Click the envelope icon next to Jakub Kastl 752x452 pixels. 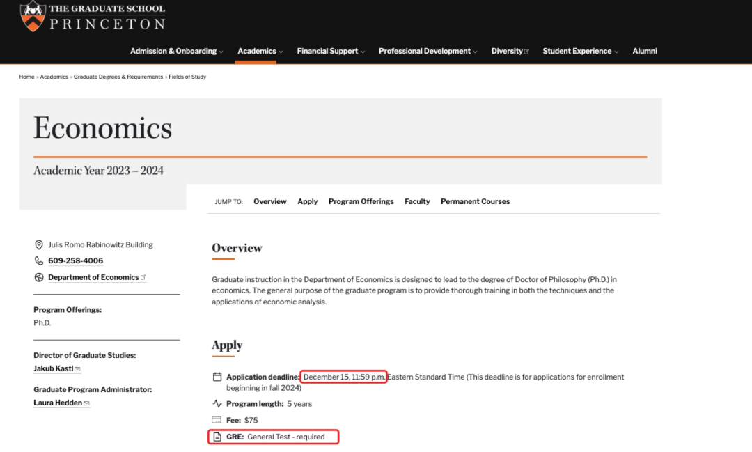pos(77,369)
